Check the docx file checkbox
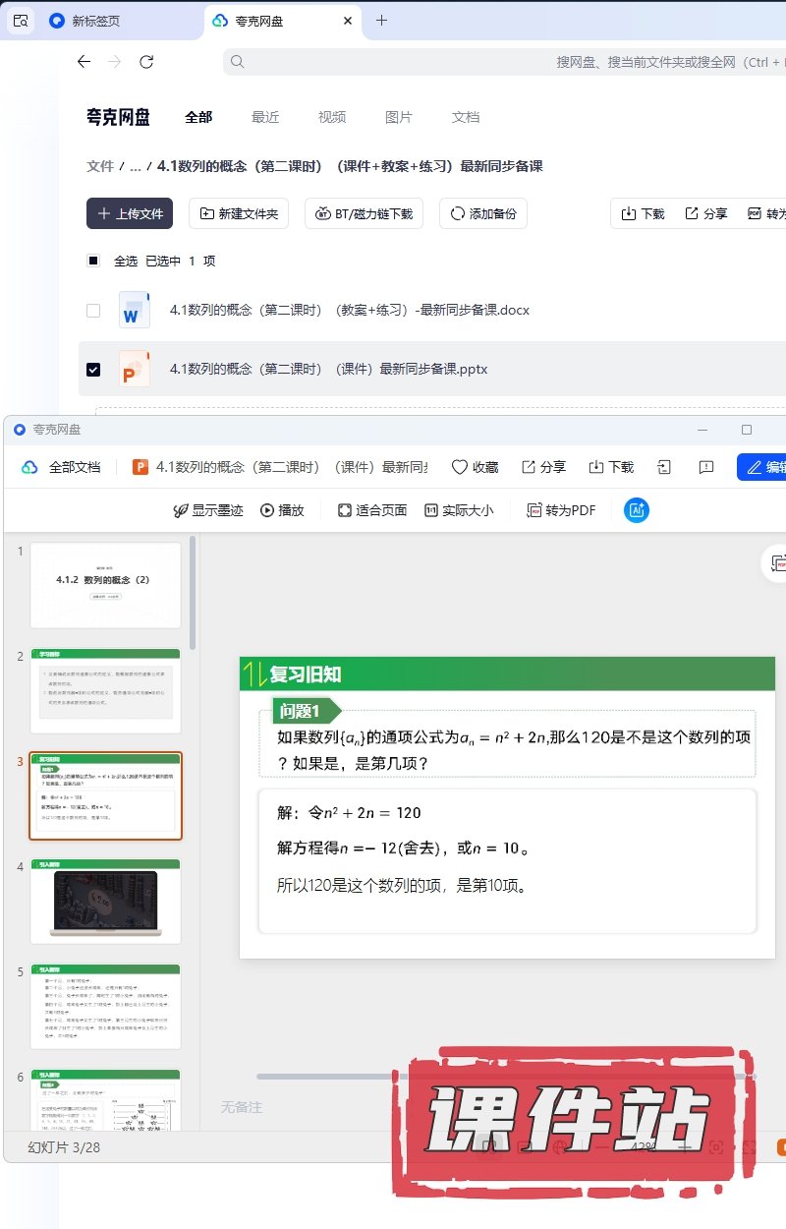 [x=93, y=311]
